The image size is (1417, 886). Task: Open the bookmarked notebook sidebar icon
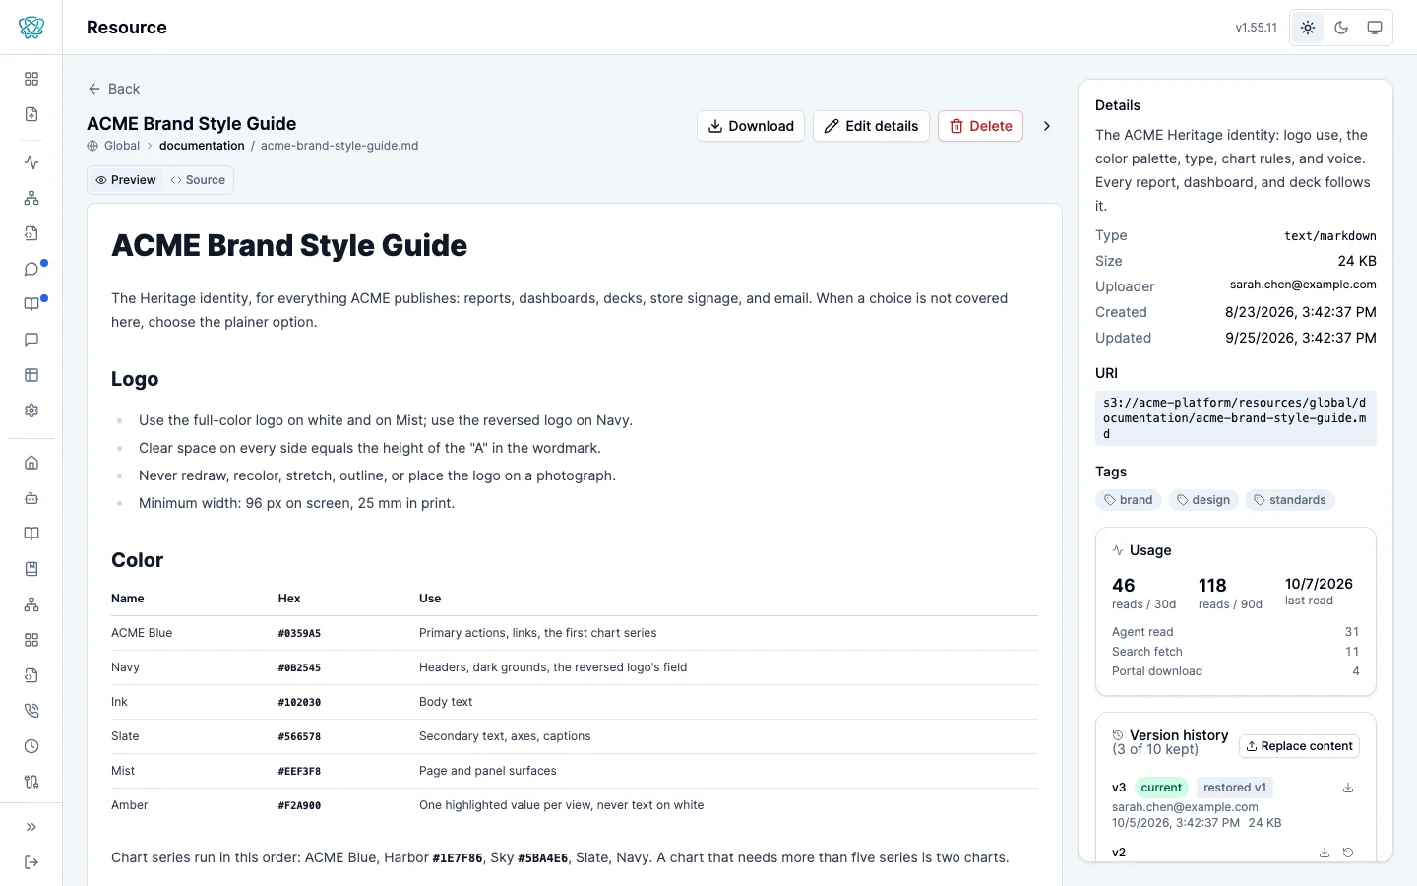(x=31, y=569)
